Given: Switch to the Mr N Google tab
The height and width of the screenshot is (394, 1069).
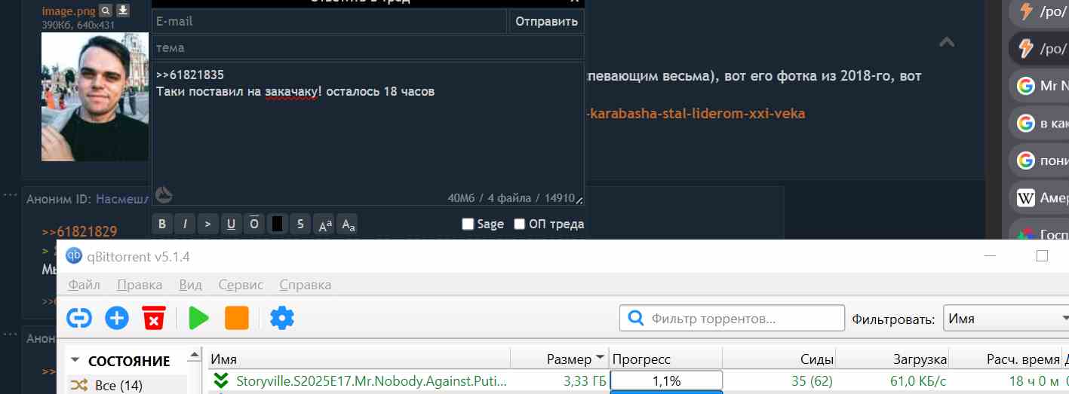Looking at the screenshot, I should tap(1039, 86).
